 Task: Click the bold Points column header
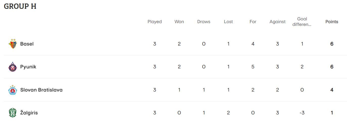tap(332, 22)
